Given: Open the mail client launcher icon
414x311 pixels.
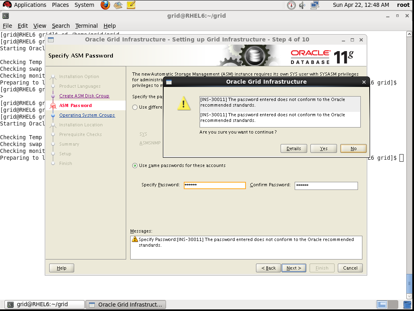Looking at the screenshot, I should tap(118, 5).
